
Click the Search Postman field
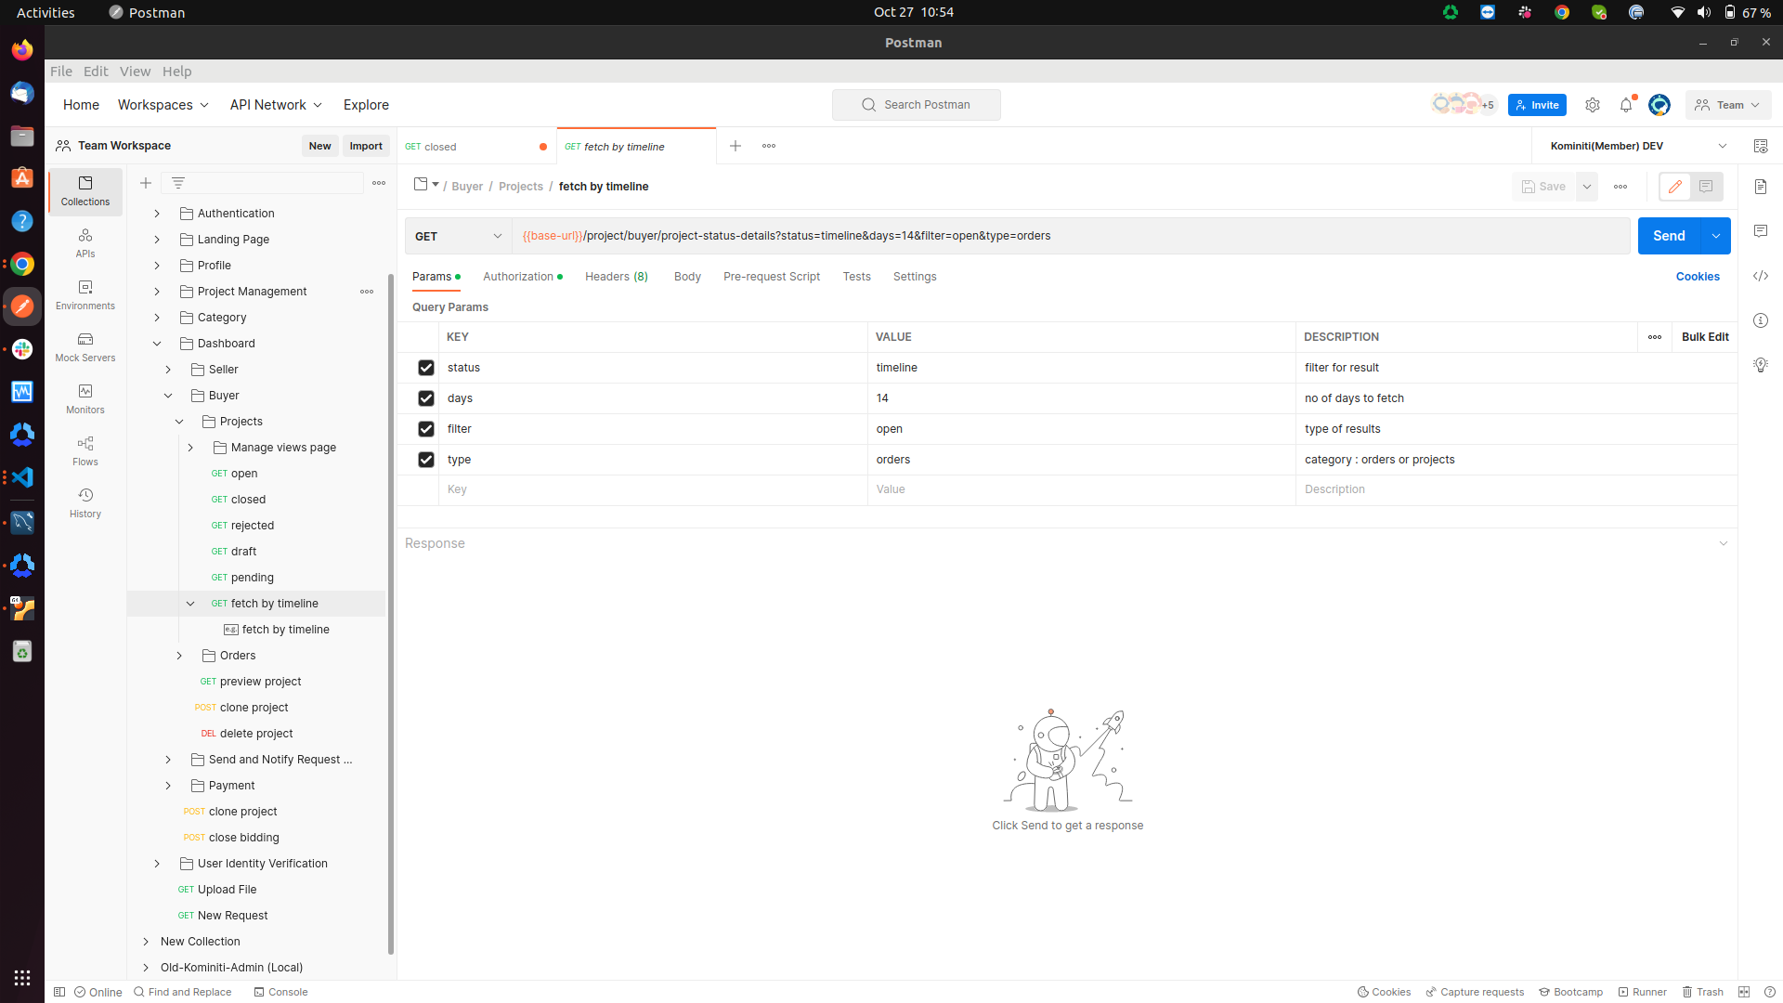click(916, 105)
